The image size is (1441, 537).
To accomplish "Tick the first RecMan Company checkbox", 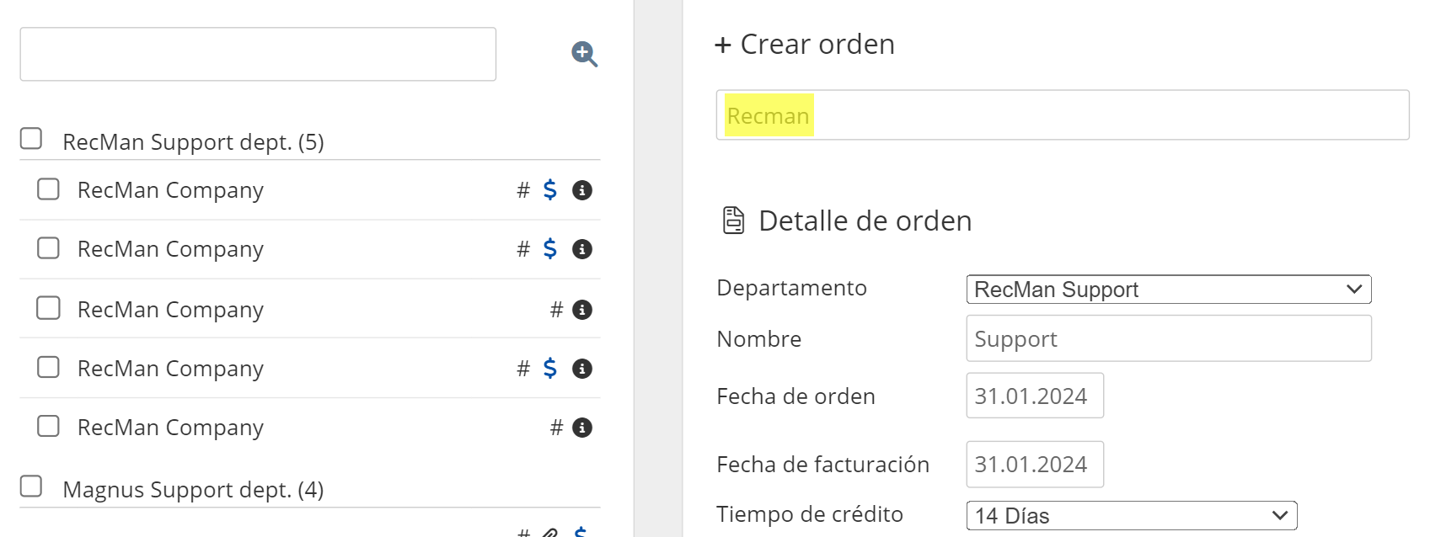I will (48, 189).
